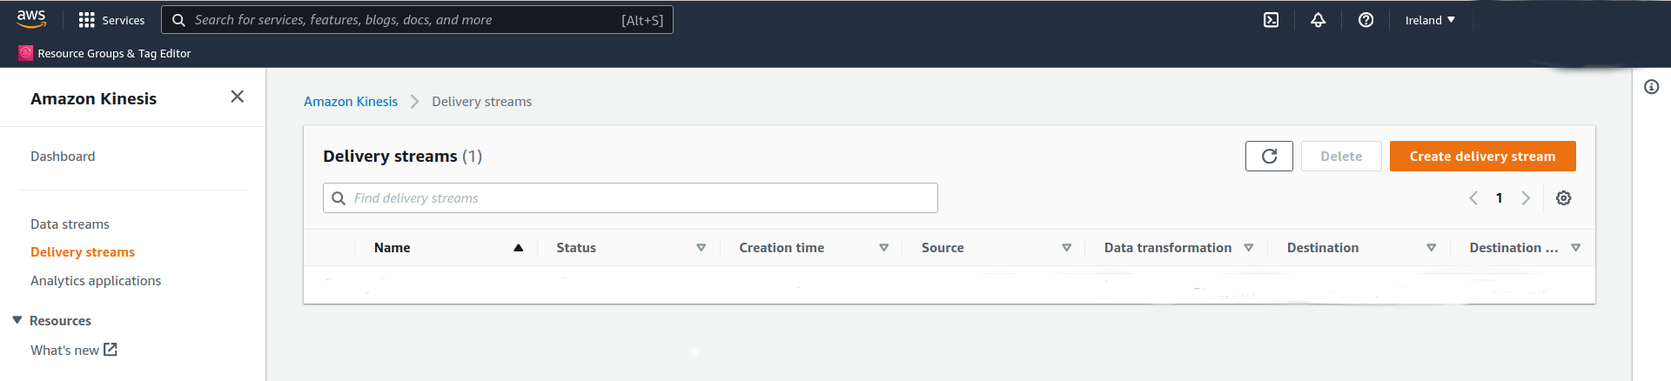Open the info panel icon
Screen dimensions: 1671x381
coord(1651,87)
